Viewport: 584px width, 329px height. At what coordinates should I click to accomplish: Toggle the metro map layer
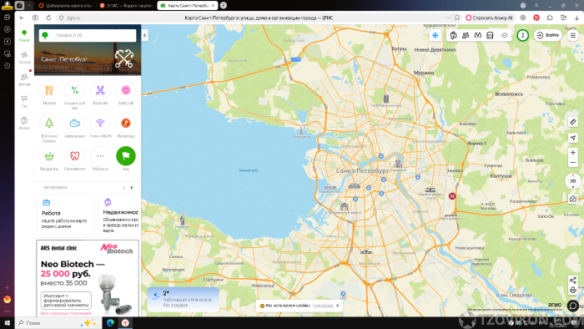[x=478, y=35]
